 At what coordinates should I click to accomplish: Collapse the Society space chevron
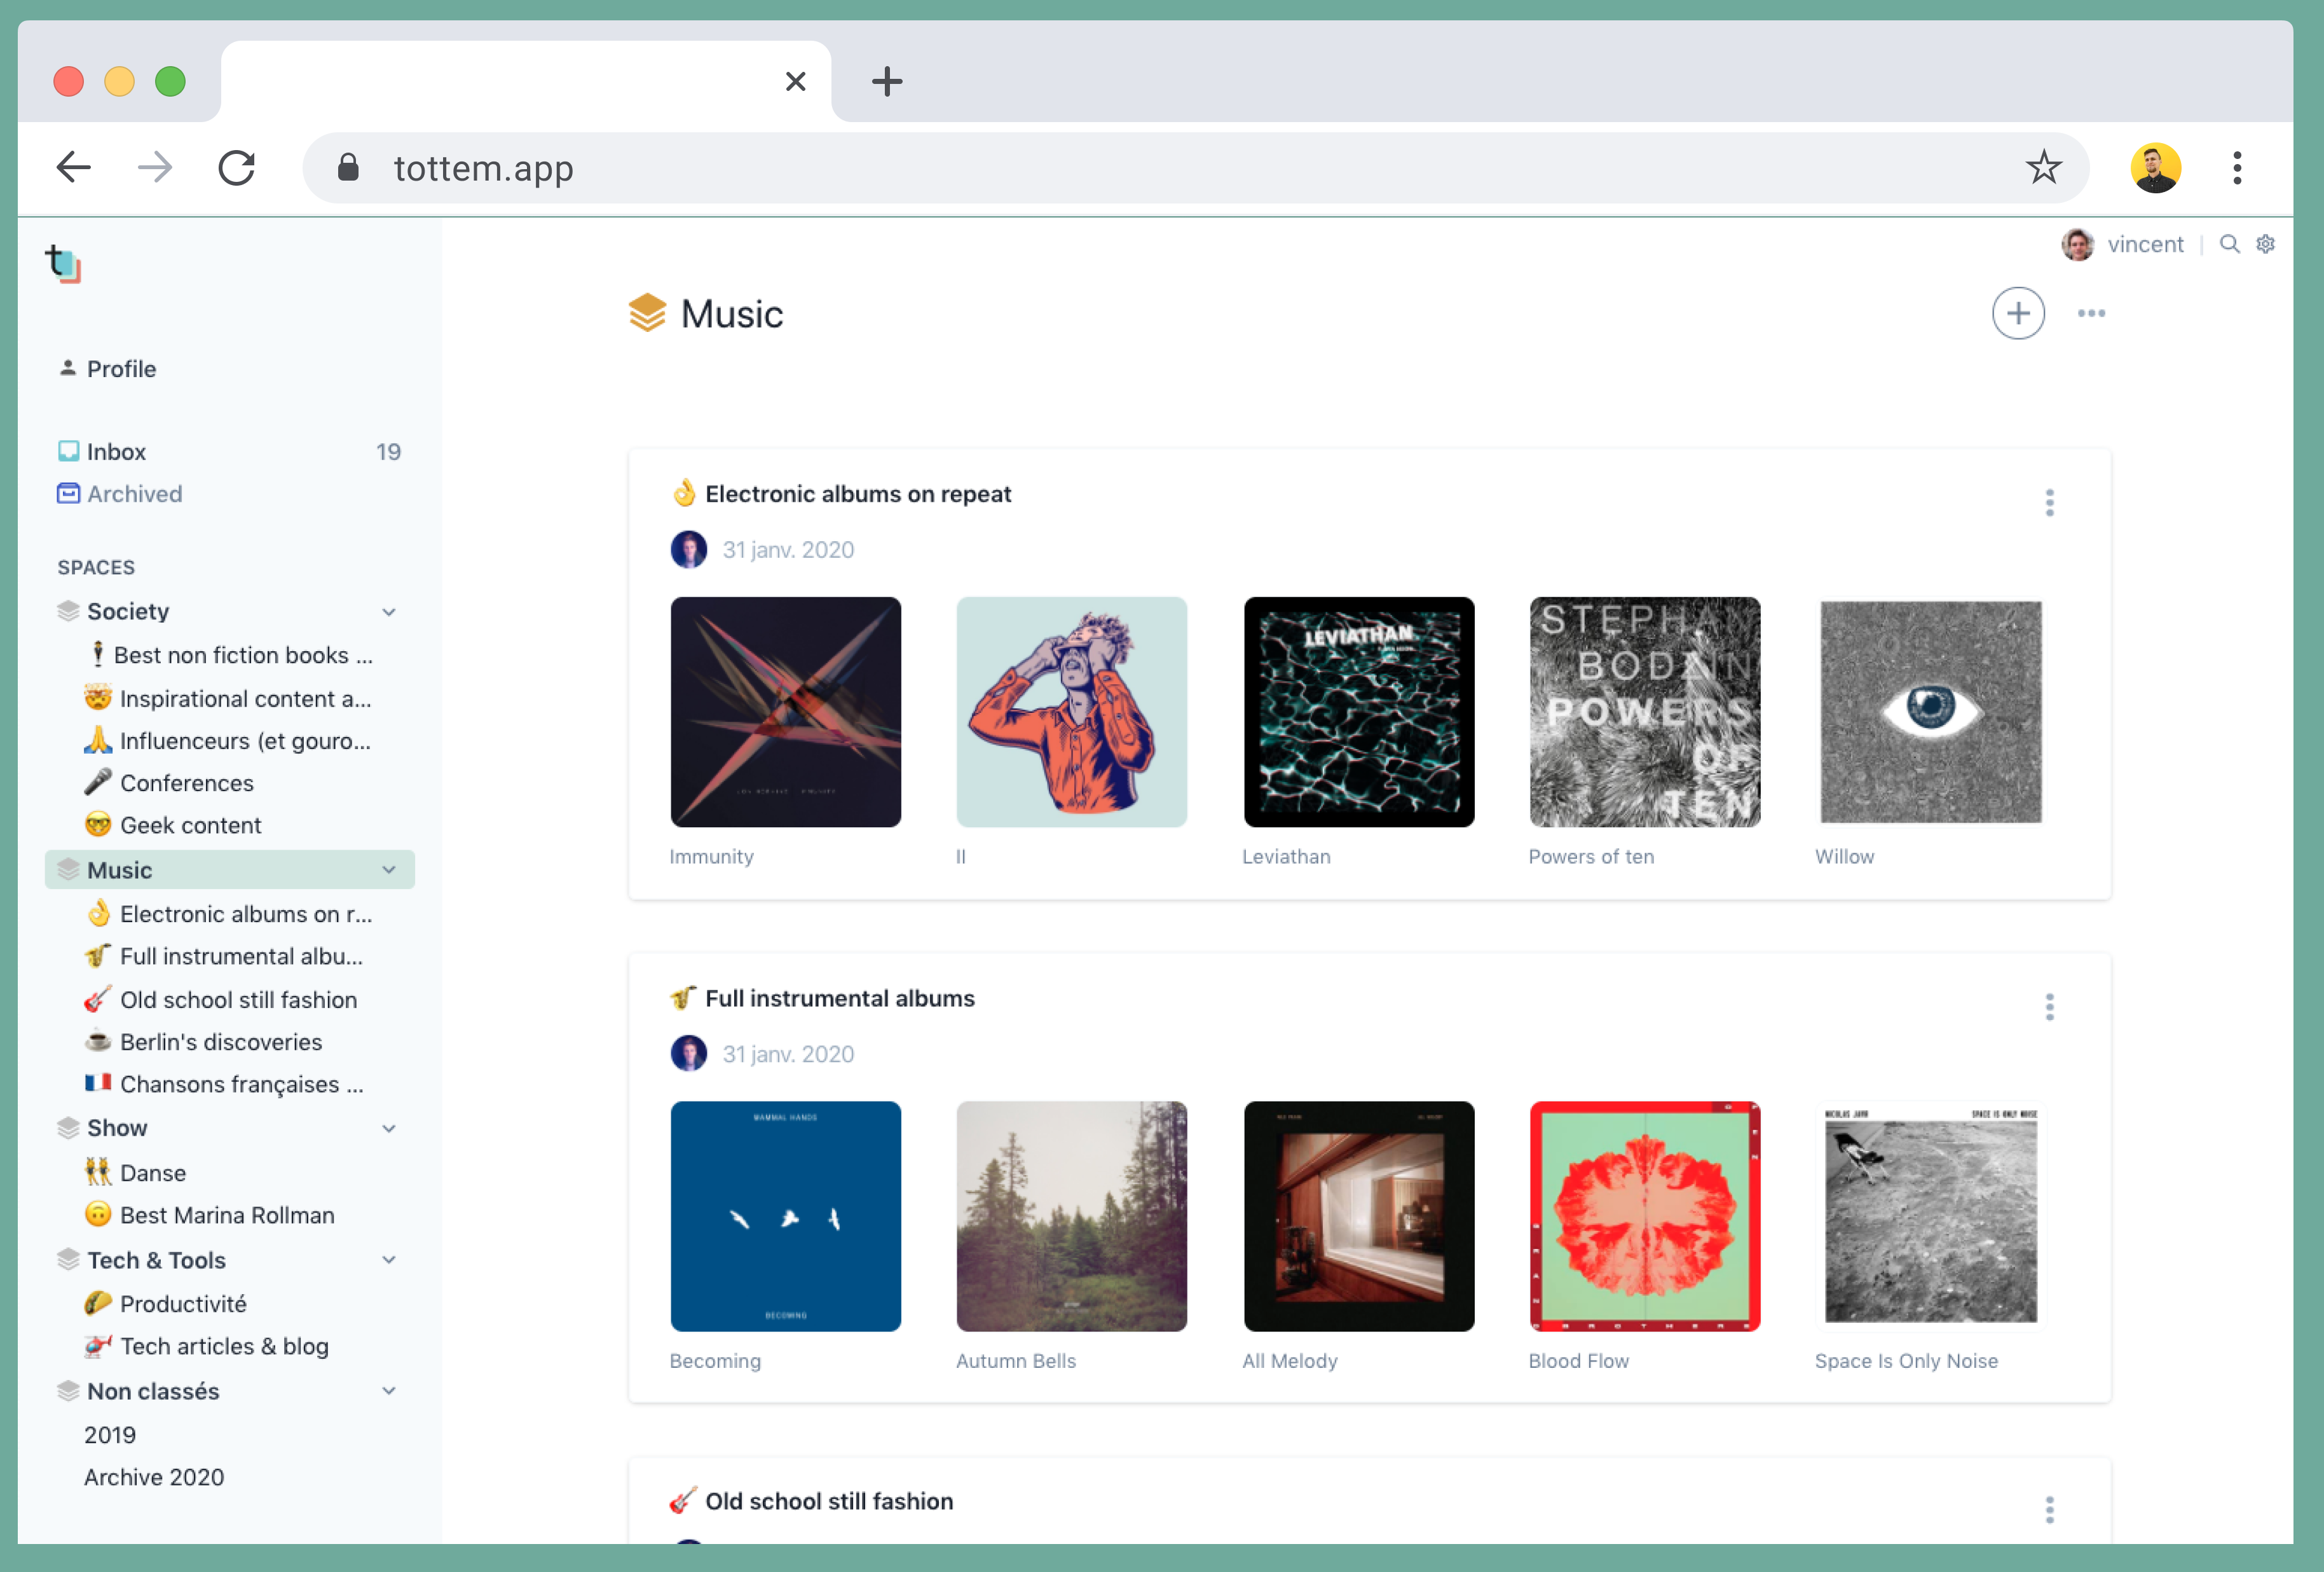pyautogui.click(x=389, y=611)
